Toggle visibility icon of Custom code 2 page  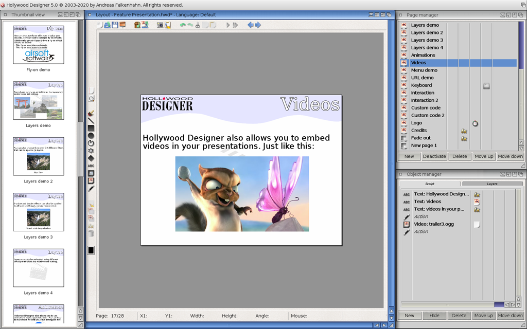pyautogui.click(x=404, y=116)
